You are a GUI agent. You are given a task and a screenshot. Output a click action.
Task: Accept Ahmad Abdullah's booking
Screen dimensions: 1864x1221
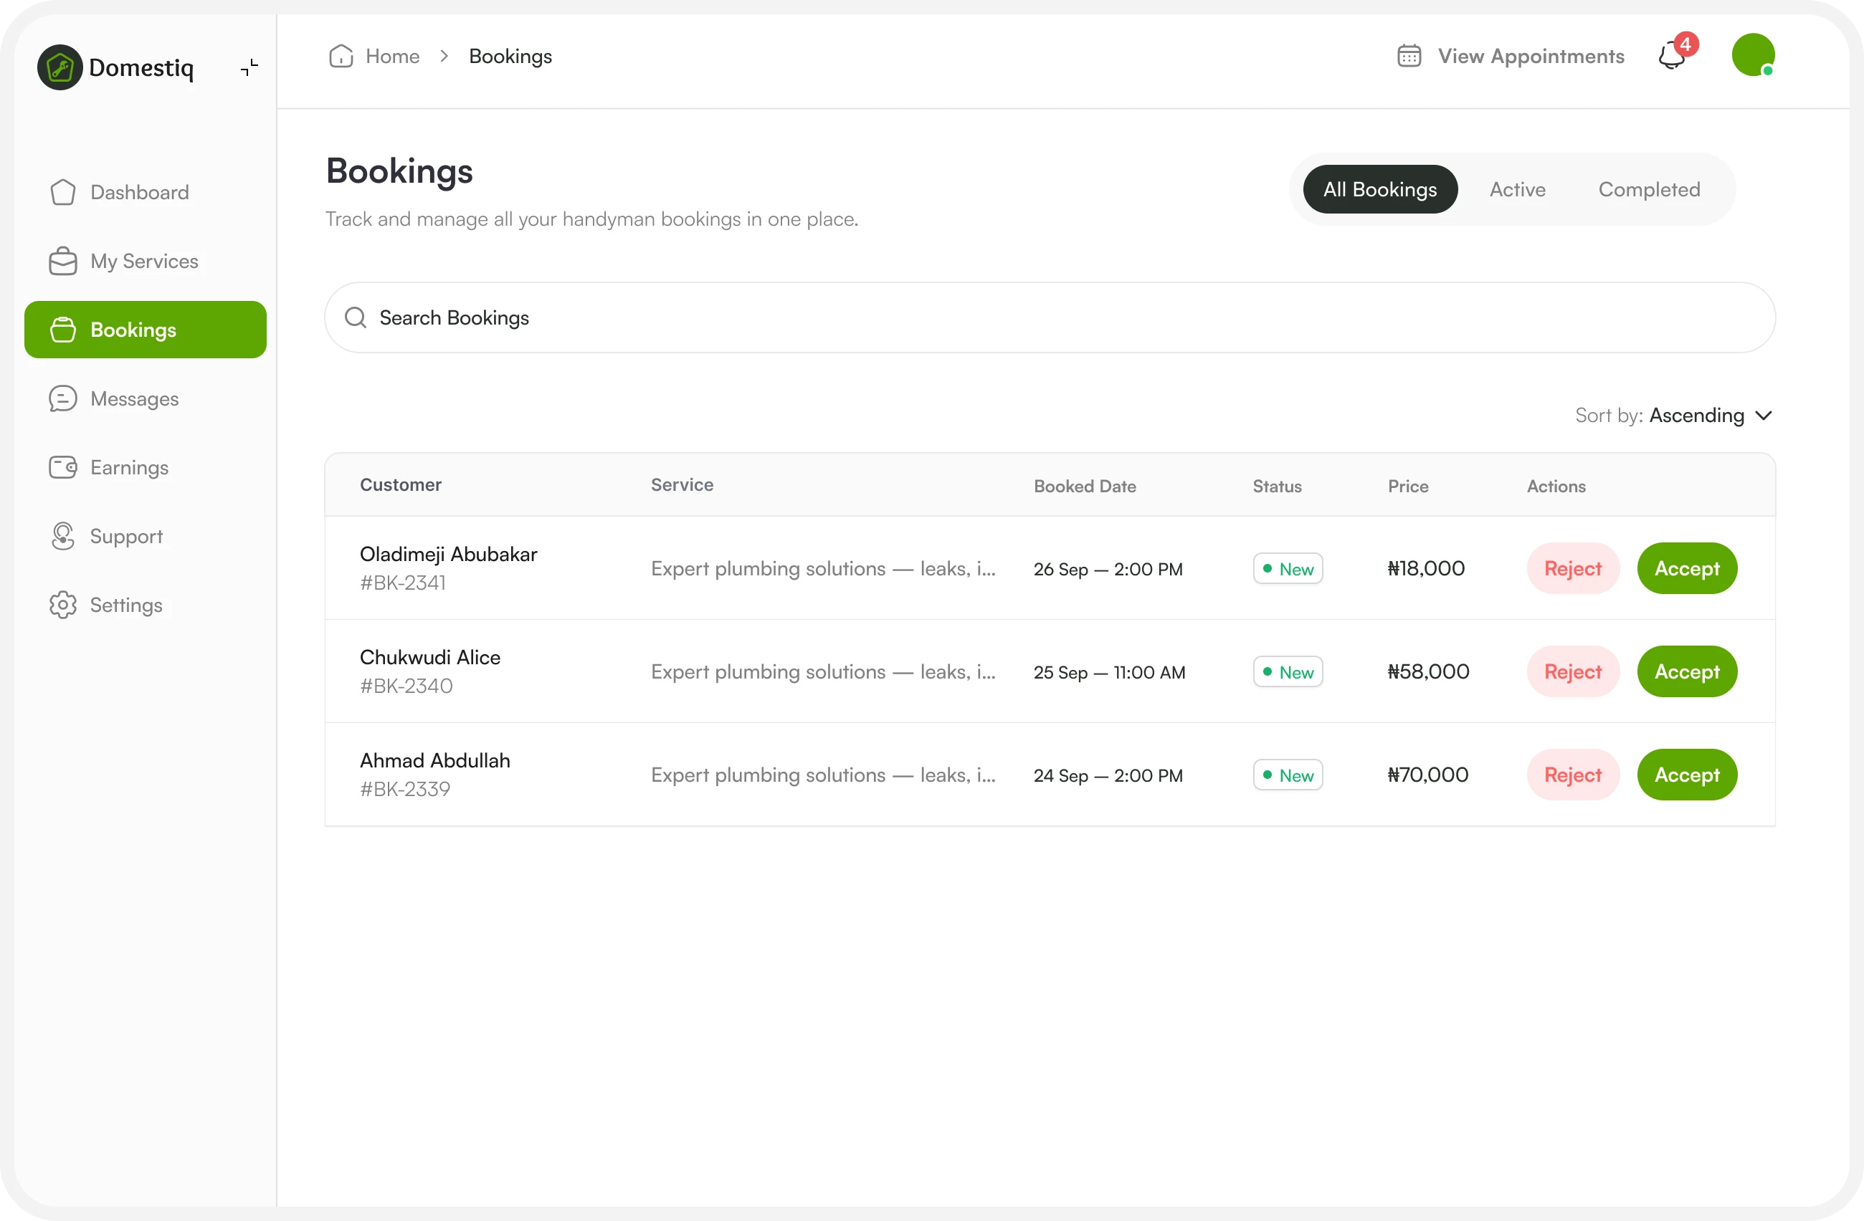(1686, 775)
